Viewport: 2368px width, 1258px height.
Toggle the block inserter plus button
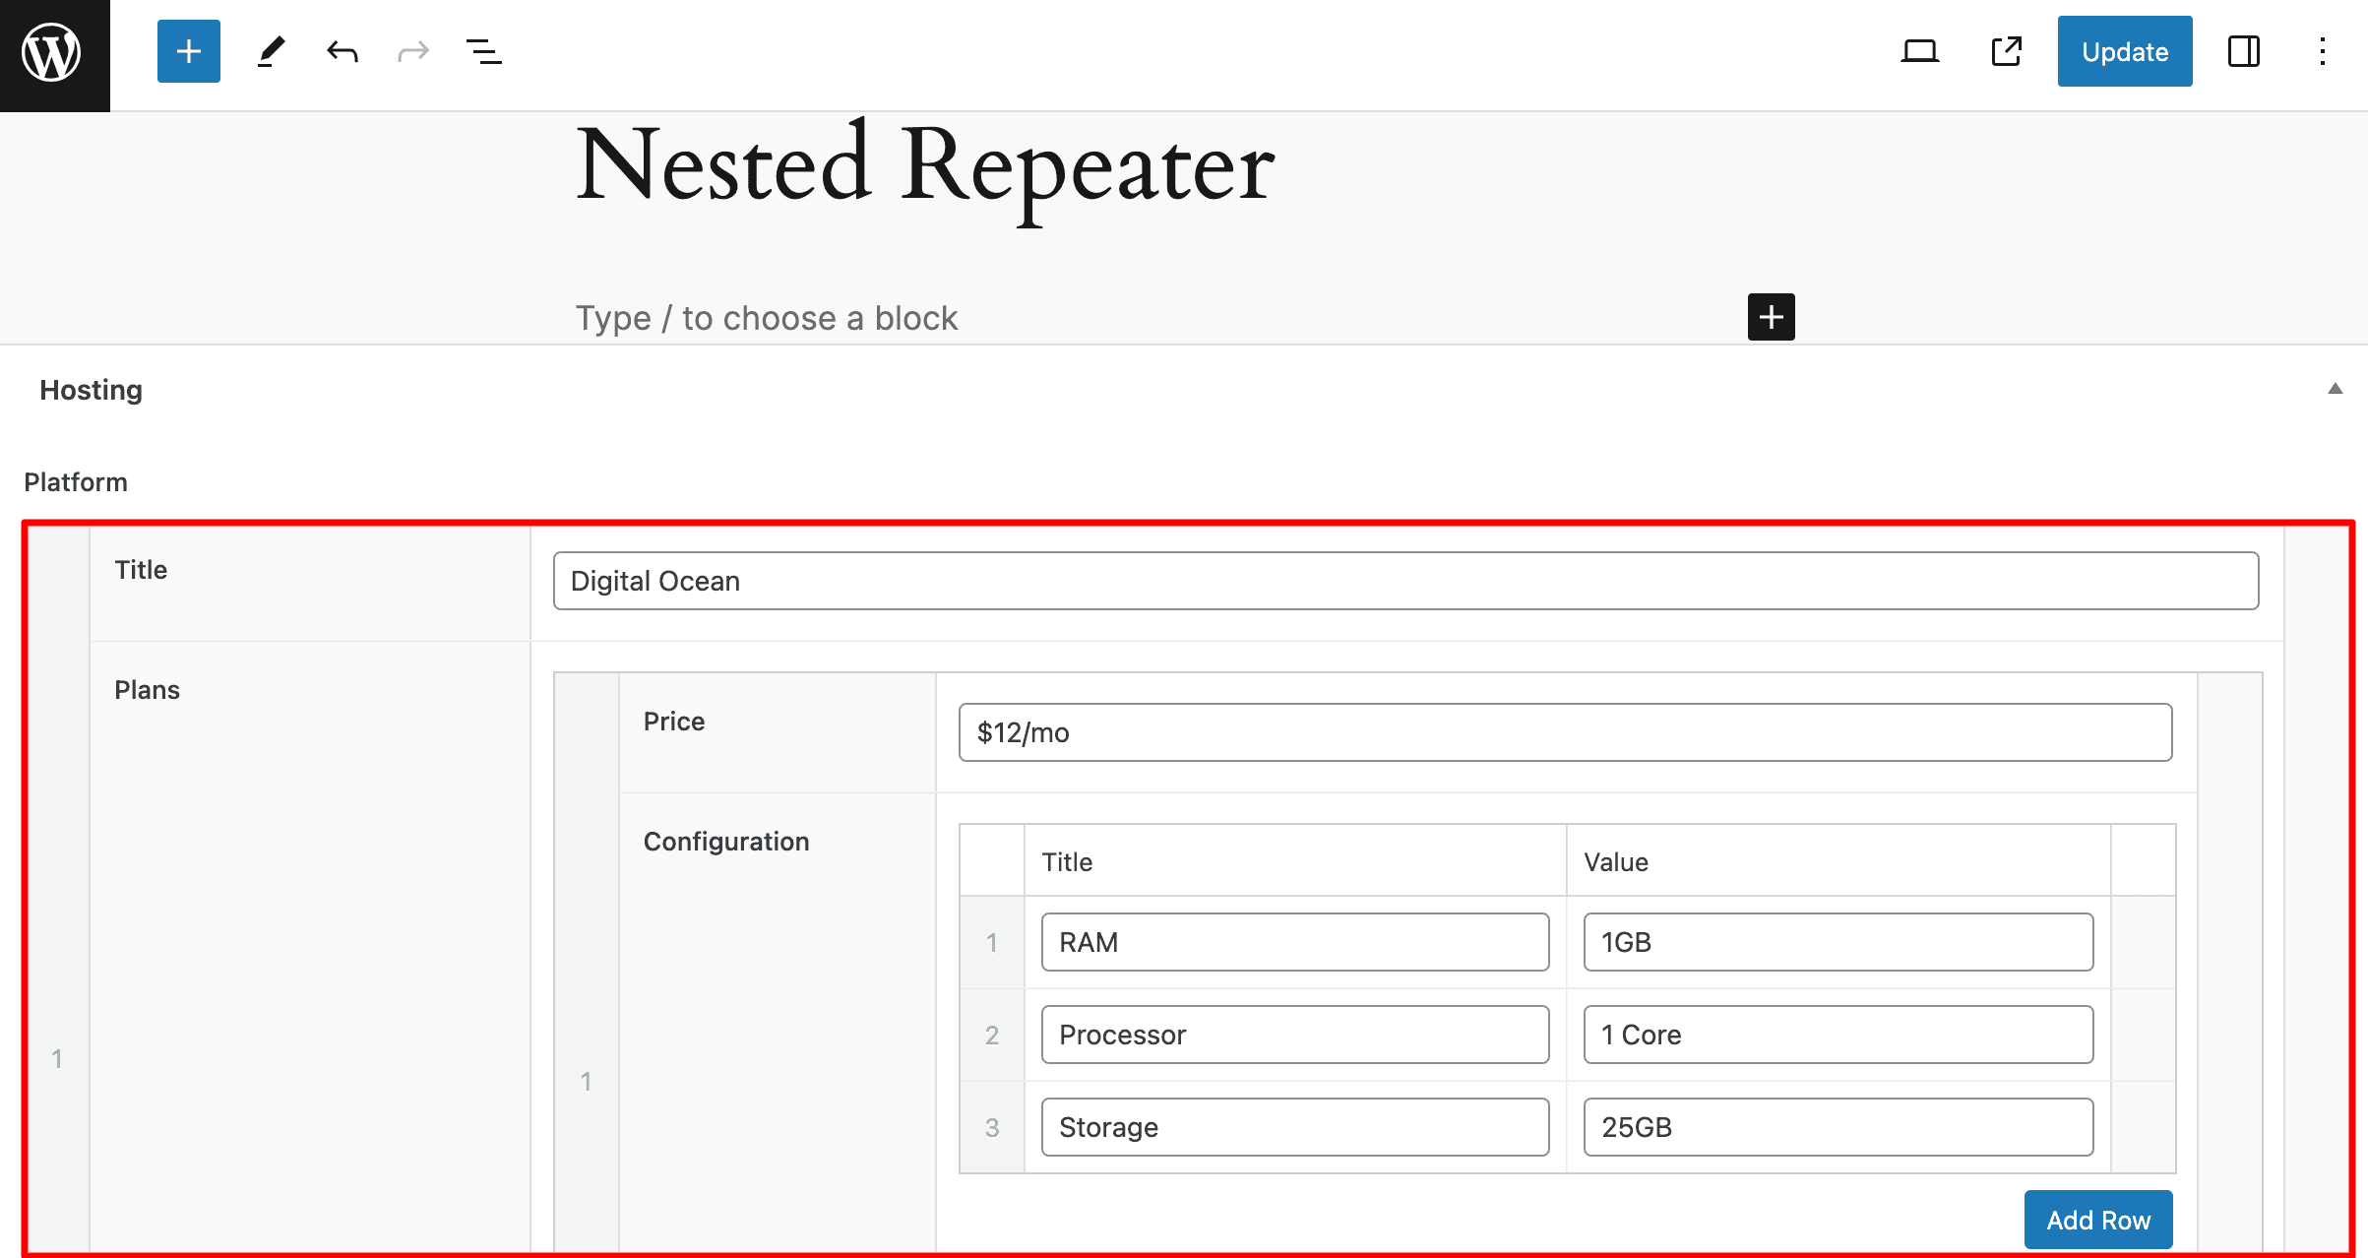coord(188,51)
